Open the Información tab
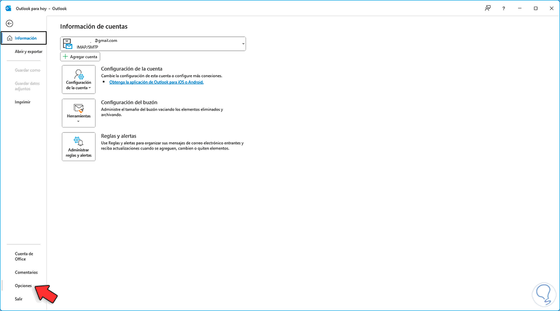The height and width of the screenshot is (311, 560). 23,38
